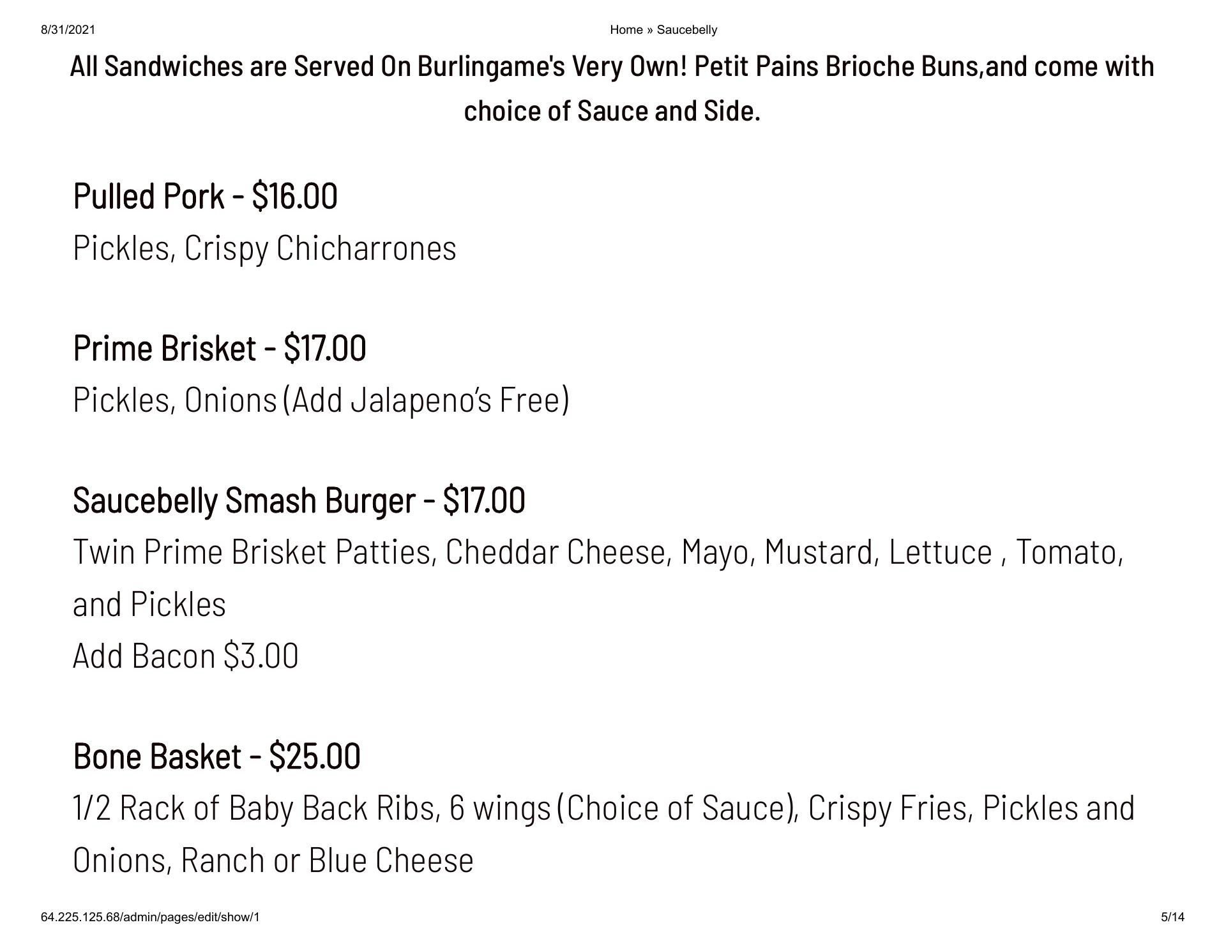
Task: Click the admin page URL in the footer
Action: point(151,917)
